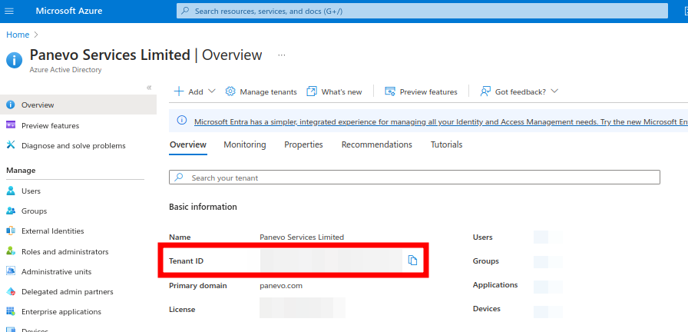The image size is (688, 332).
Task: Click the Microsoft Azure brand title
Action: tap(69, 11)
